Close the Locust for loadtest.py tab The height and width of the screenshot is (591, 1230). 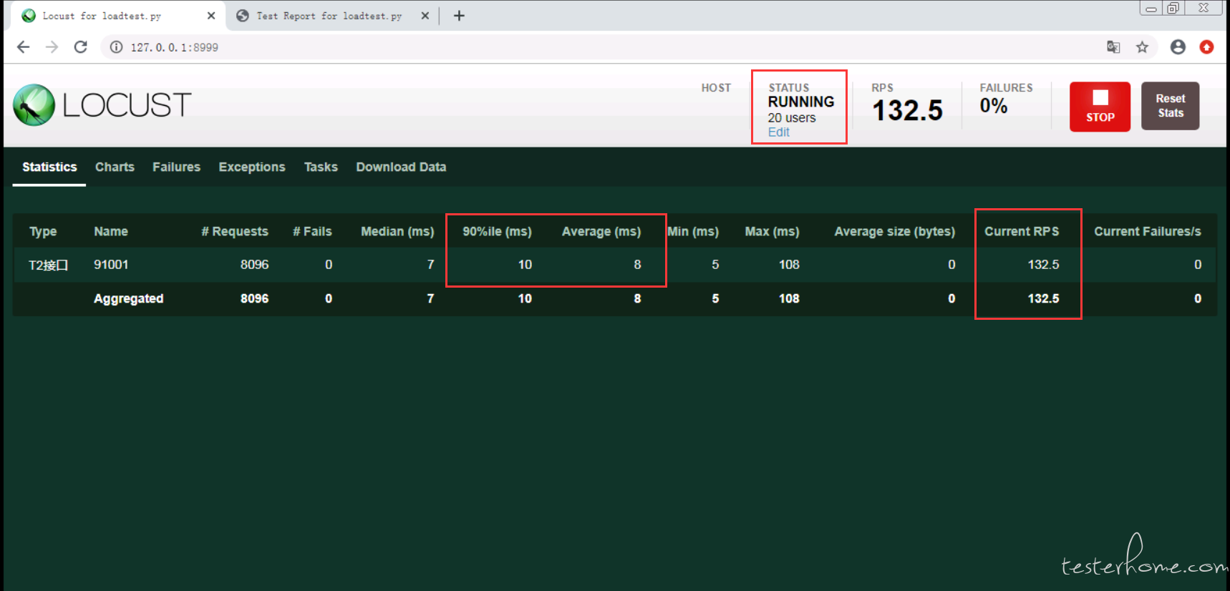[x=211, y=16]
